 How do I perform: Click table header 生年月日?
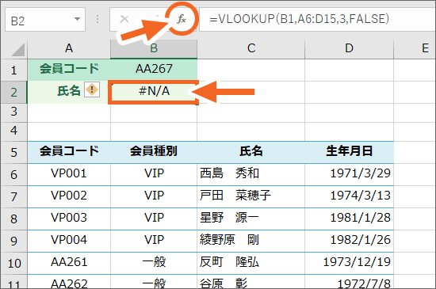pos(350,152)
